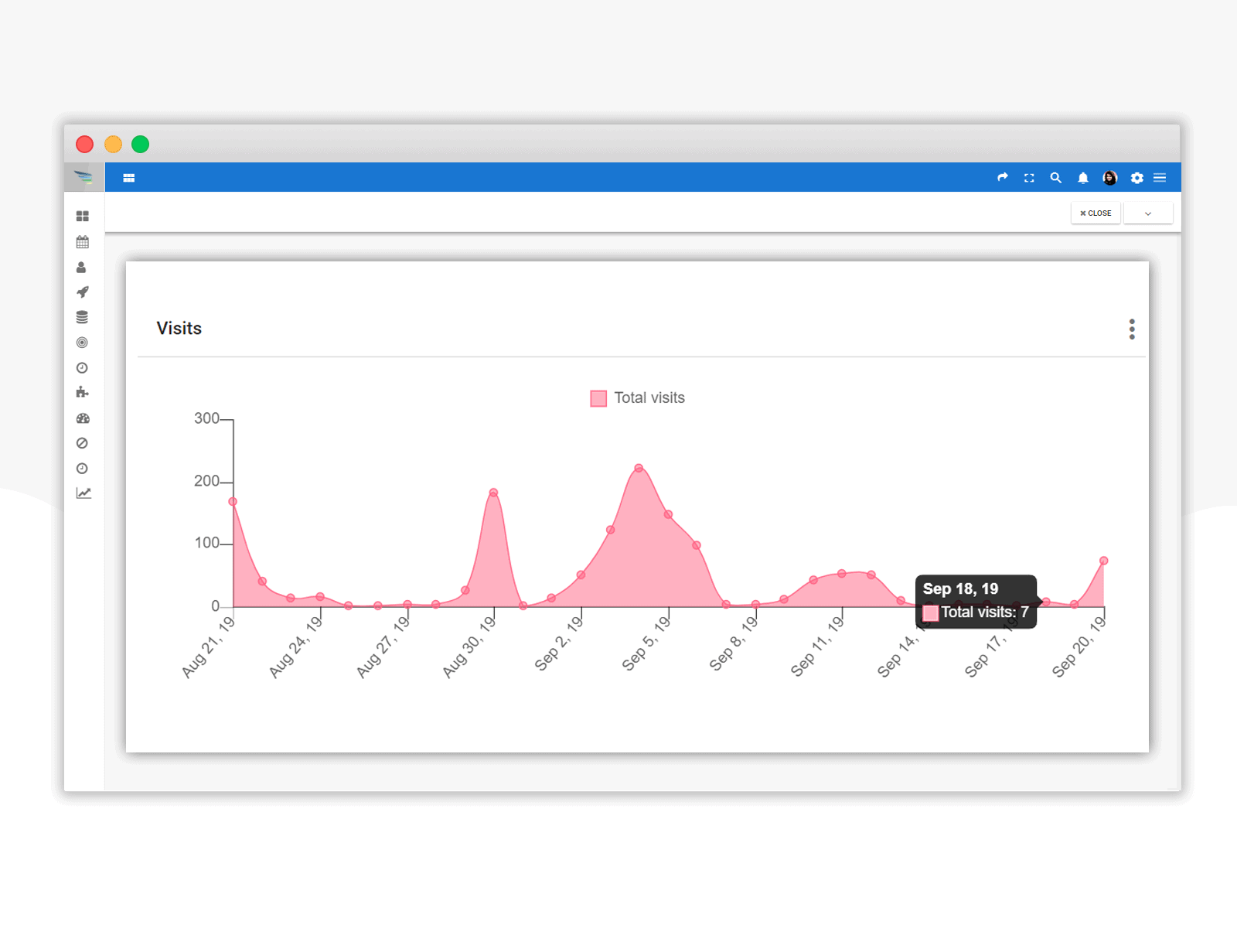Click the Sep 20, 19 axis label
Viewport: 1237px width, 928px height.
click(x=1079, y=647)
